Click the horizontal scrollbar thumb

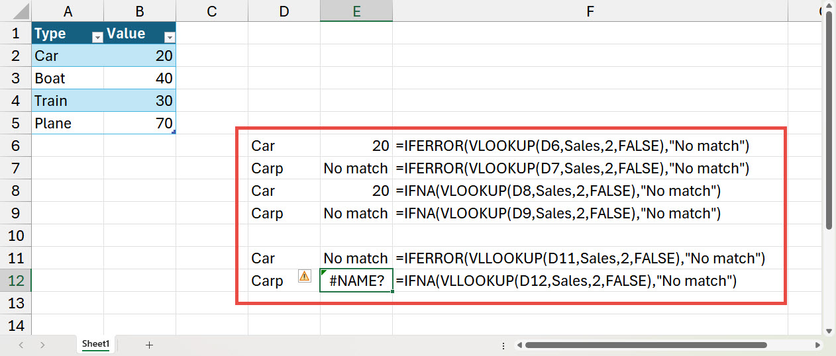pos(646,345)
